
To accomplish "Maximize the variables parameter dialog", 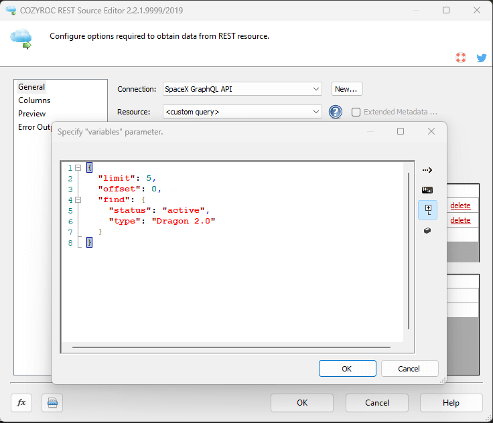I will click(x=401, y=131).
